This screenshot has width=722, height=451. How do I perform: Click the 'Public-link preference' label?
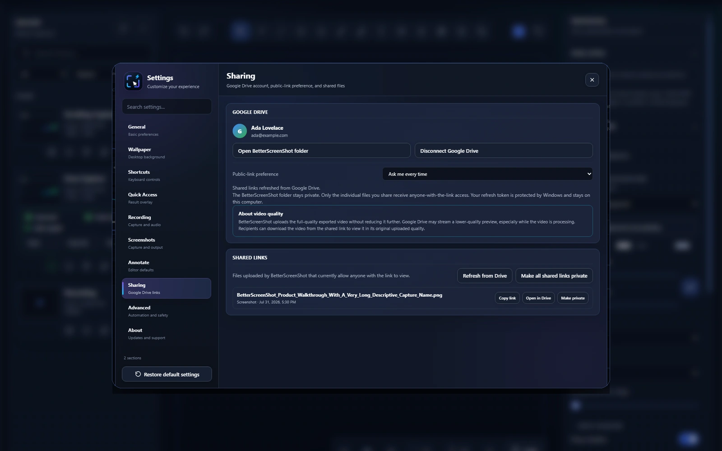pyautogui.click(x=255, y=174)
